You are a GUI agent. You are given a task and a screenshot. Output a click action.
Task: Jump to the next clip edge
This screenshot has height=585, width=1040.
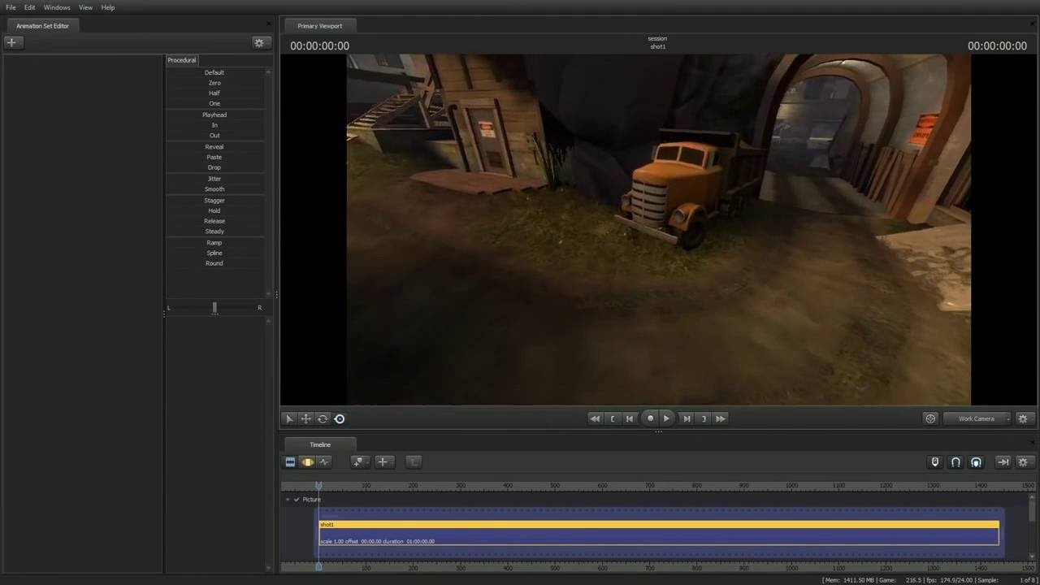704,418
